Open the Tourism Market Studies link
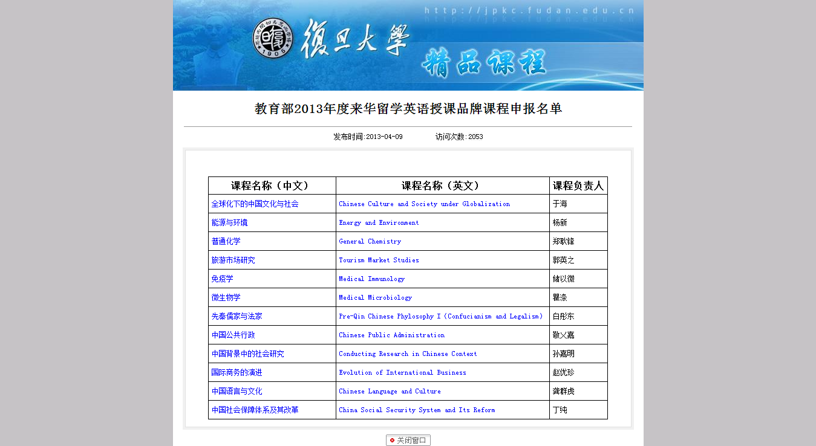816x446 pixels. 379,260
